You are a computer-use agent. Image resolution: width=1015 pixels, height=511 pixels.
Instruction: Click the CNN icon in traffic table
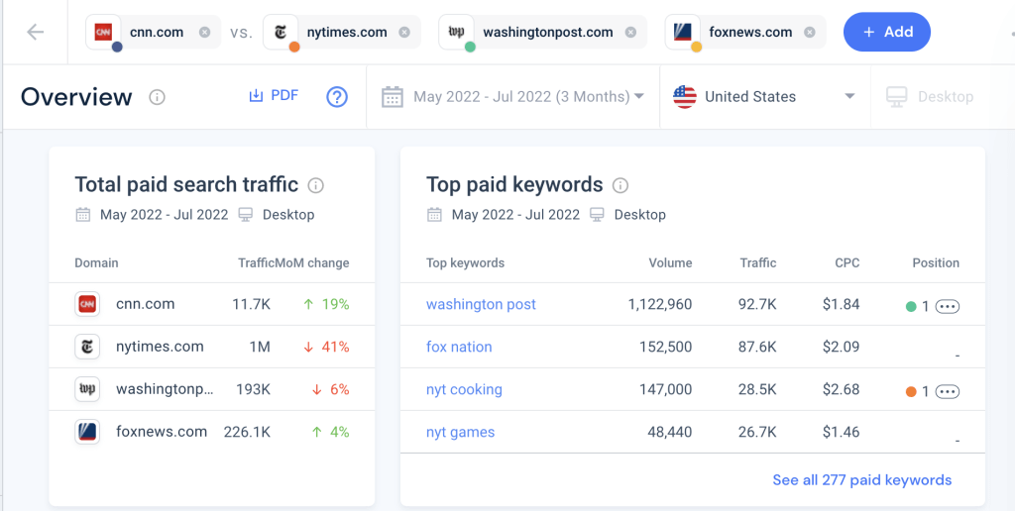87,304
